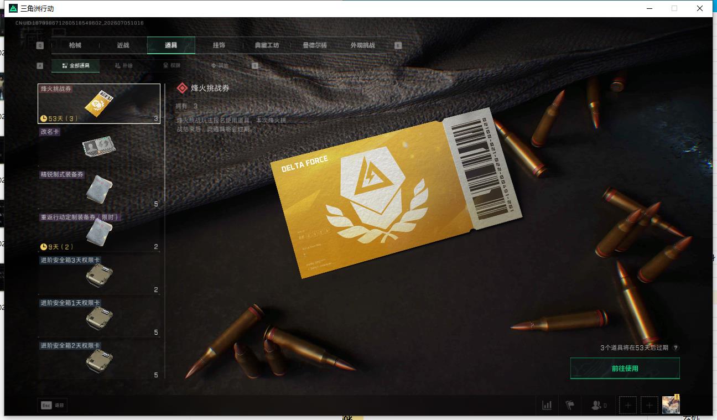Screen dimensions: 717x420
Task: Click the second empty squad slot plus
Action: pos(650,405)
